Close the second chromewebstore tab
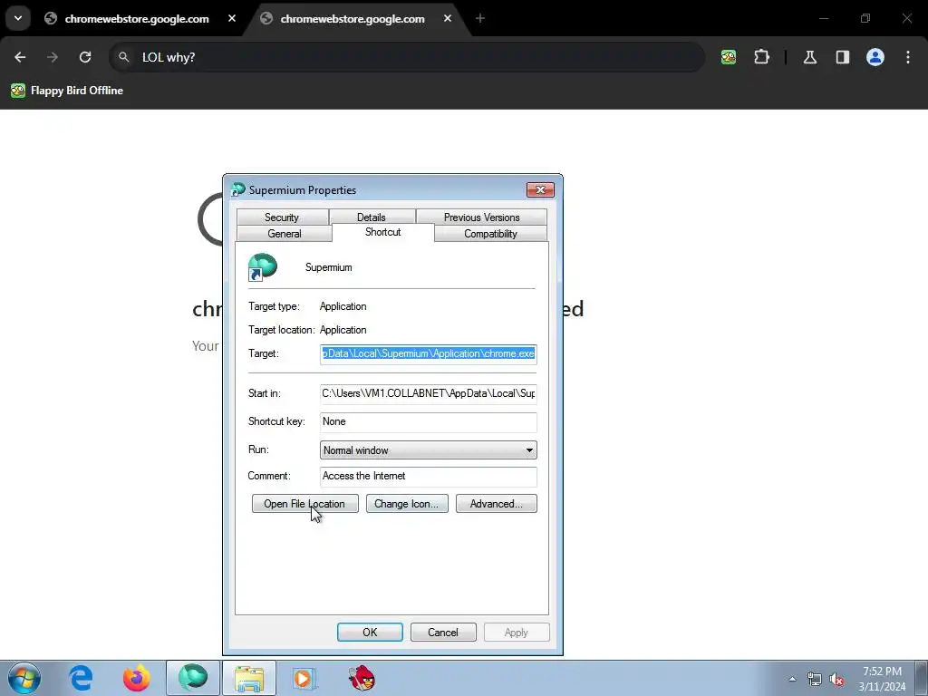Screen dimensions: 928x696 (448, 18)
